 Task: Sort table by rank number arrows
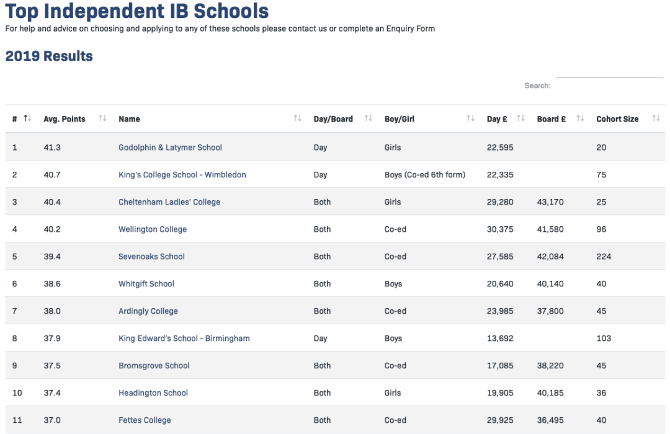(x=27, y=118)
